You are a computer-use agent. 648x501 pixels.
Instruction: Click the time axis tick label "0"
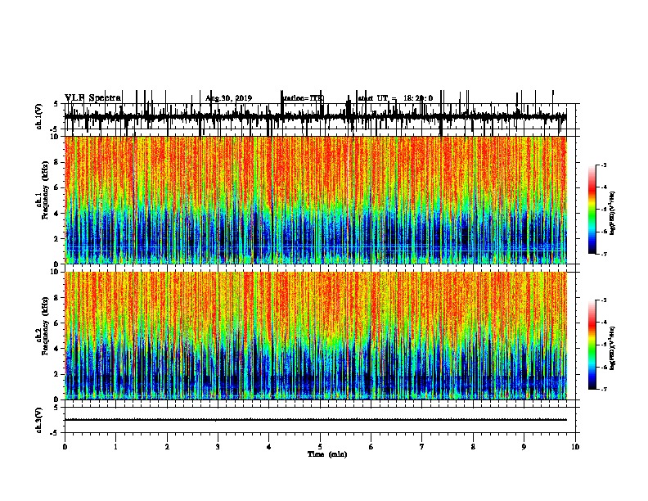[65, 447]
